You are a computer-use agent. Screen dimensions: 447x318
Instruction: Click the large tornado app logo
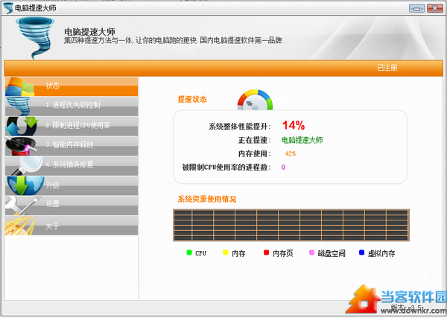click(35, 37)
